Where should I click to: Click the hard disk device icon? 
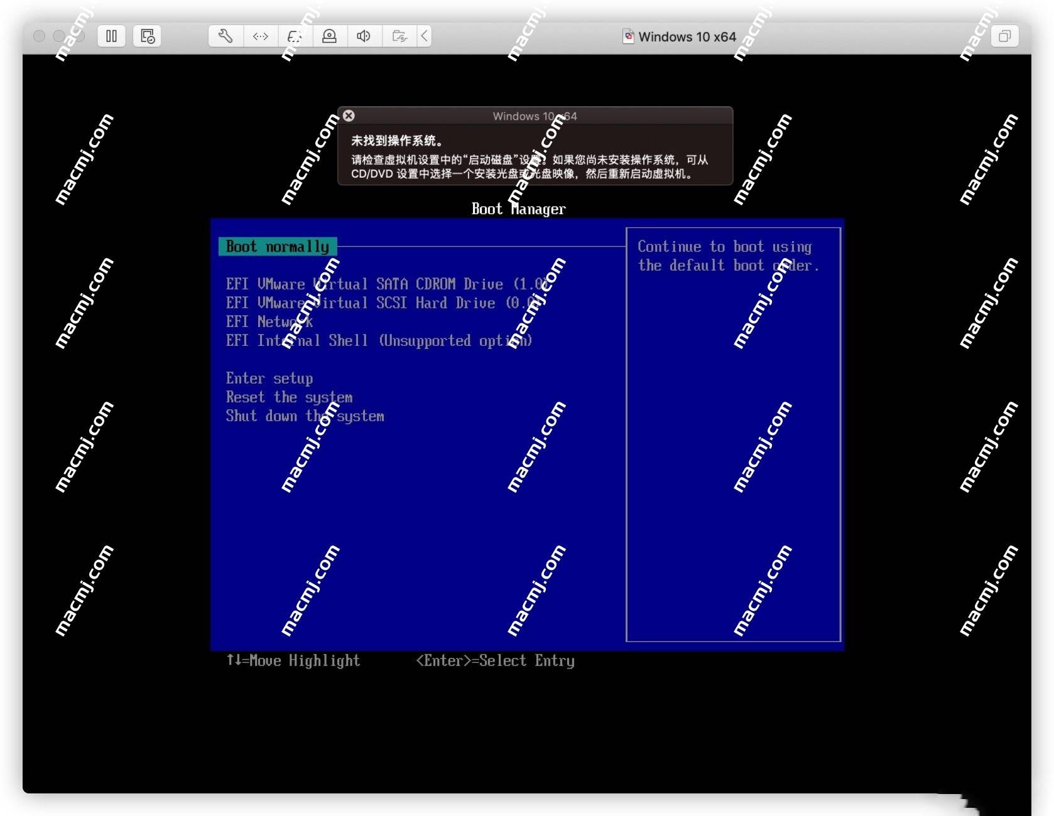click(295, 36)
